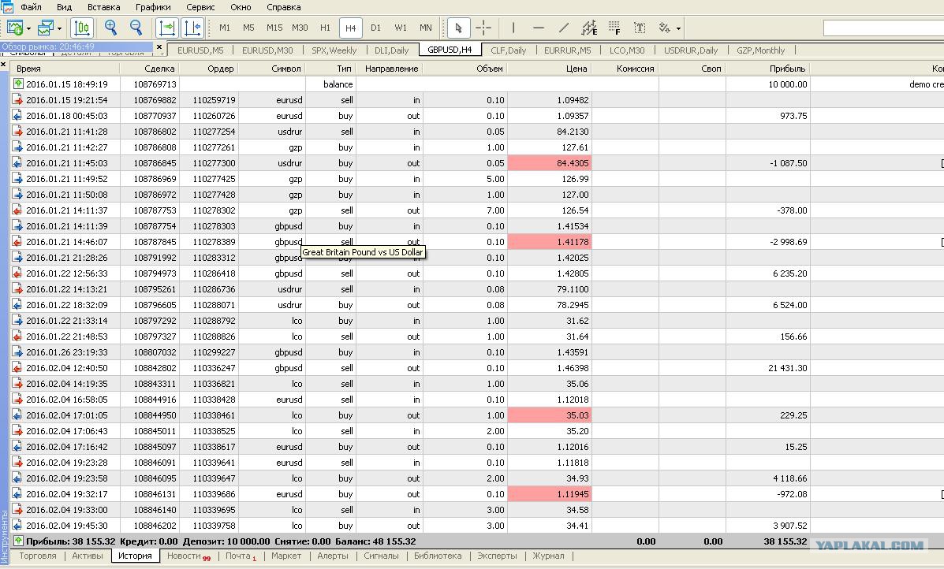Click the deal icon for deal 108770937
This screenshot has height=569, width=944.
[x=17, y=116]
